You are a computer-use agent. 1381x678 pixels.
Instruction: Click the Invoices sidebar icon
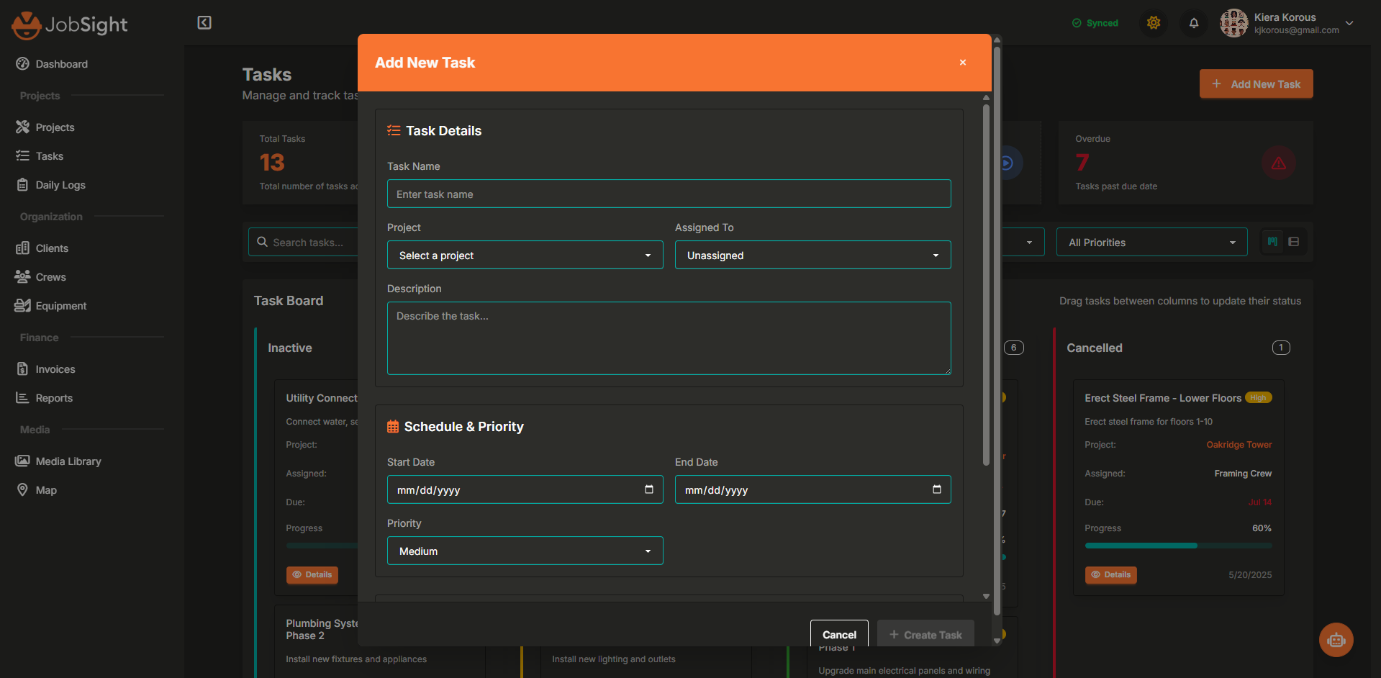[x=22, y=369]
